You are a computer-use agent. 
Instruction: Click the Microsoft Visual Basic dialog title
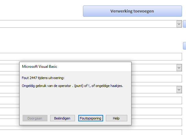[40, 67]
